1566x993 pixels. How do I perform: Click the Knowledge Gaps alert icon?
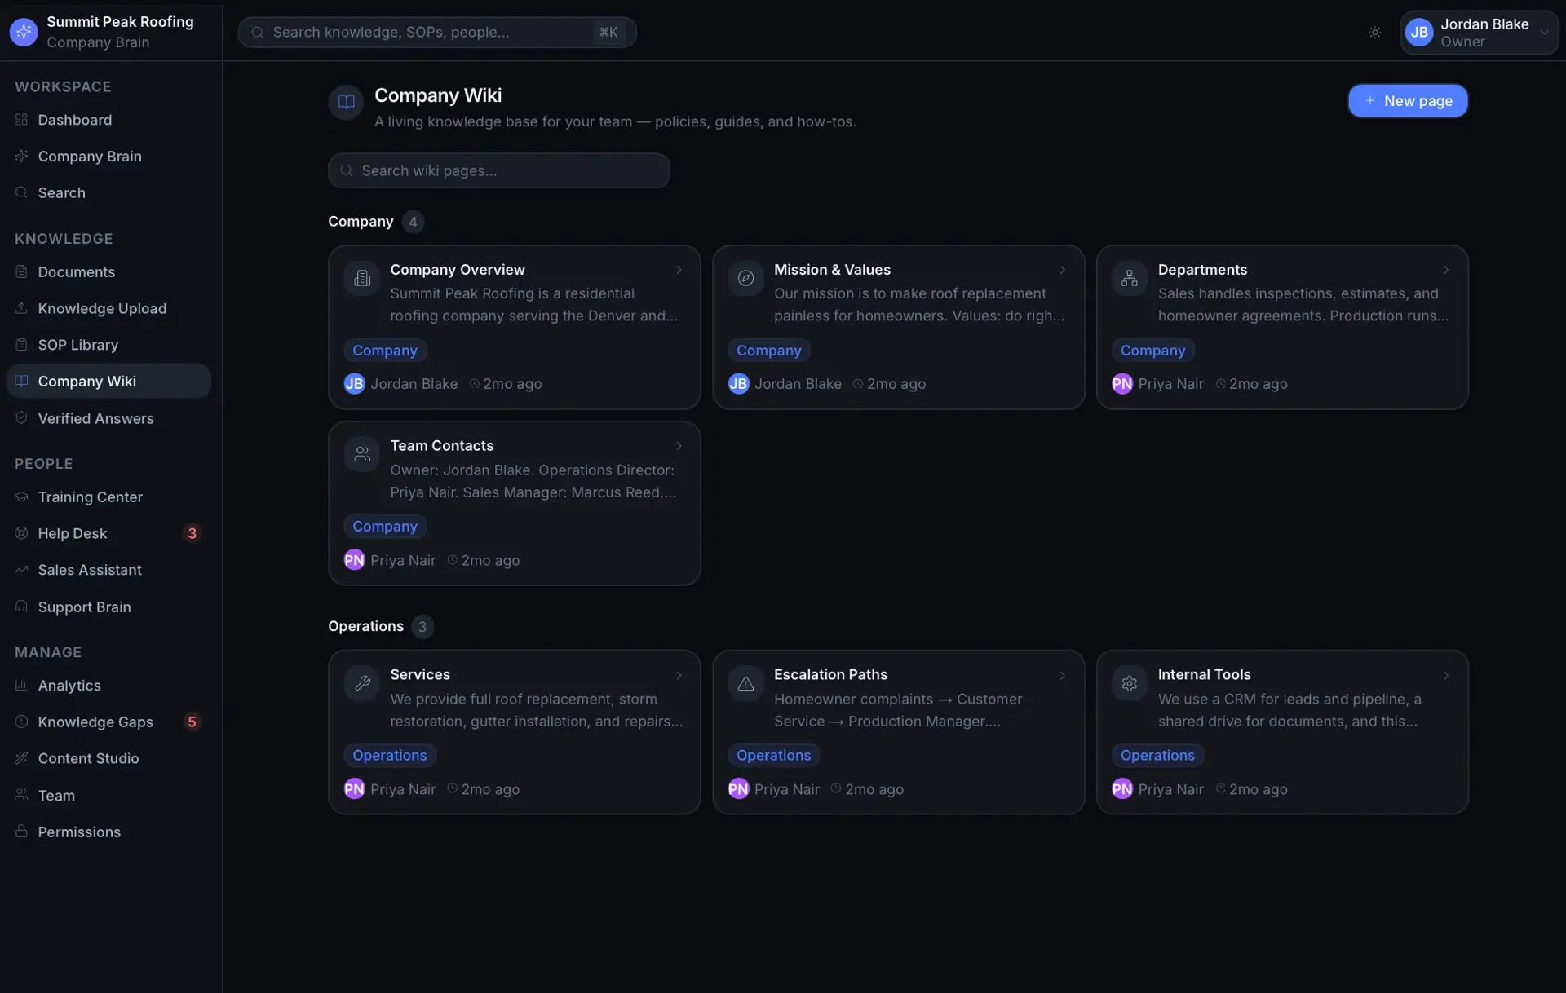tap(21, 722)
